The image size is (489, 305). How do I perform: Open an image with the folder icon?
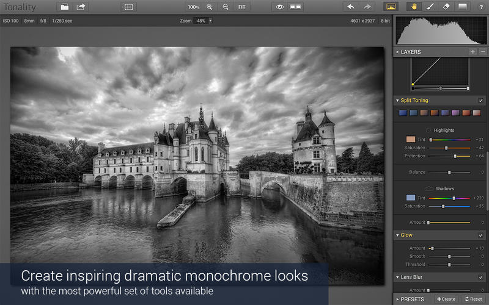tap(65, 7)
